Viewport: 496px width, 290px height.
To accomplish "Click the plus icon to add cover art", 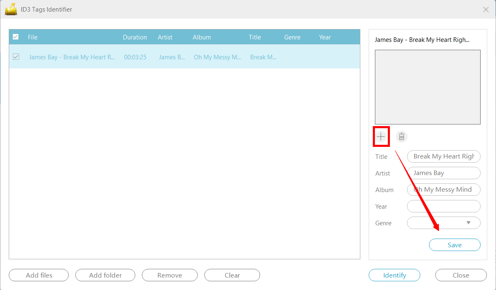I will 381,136.
